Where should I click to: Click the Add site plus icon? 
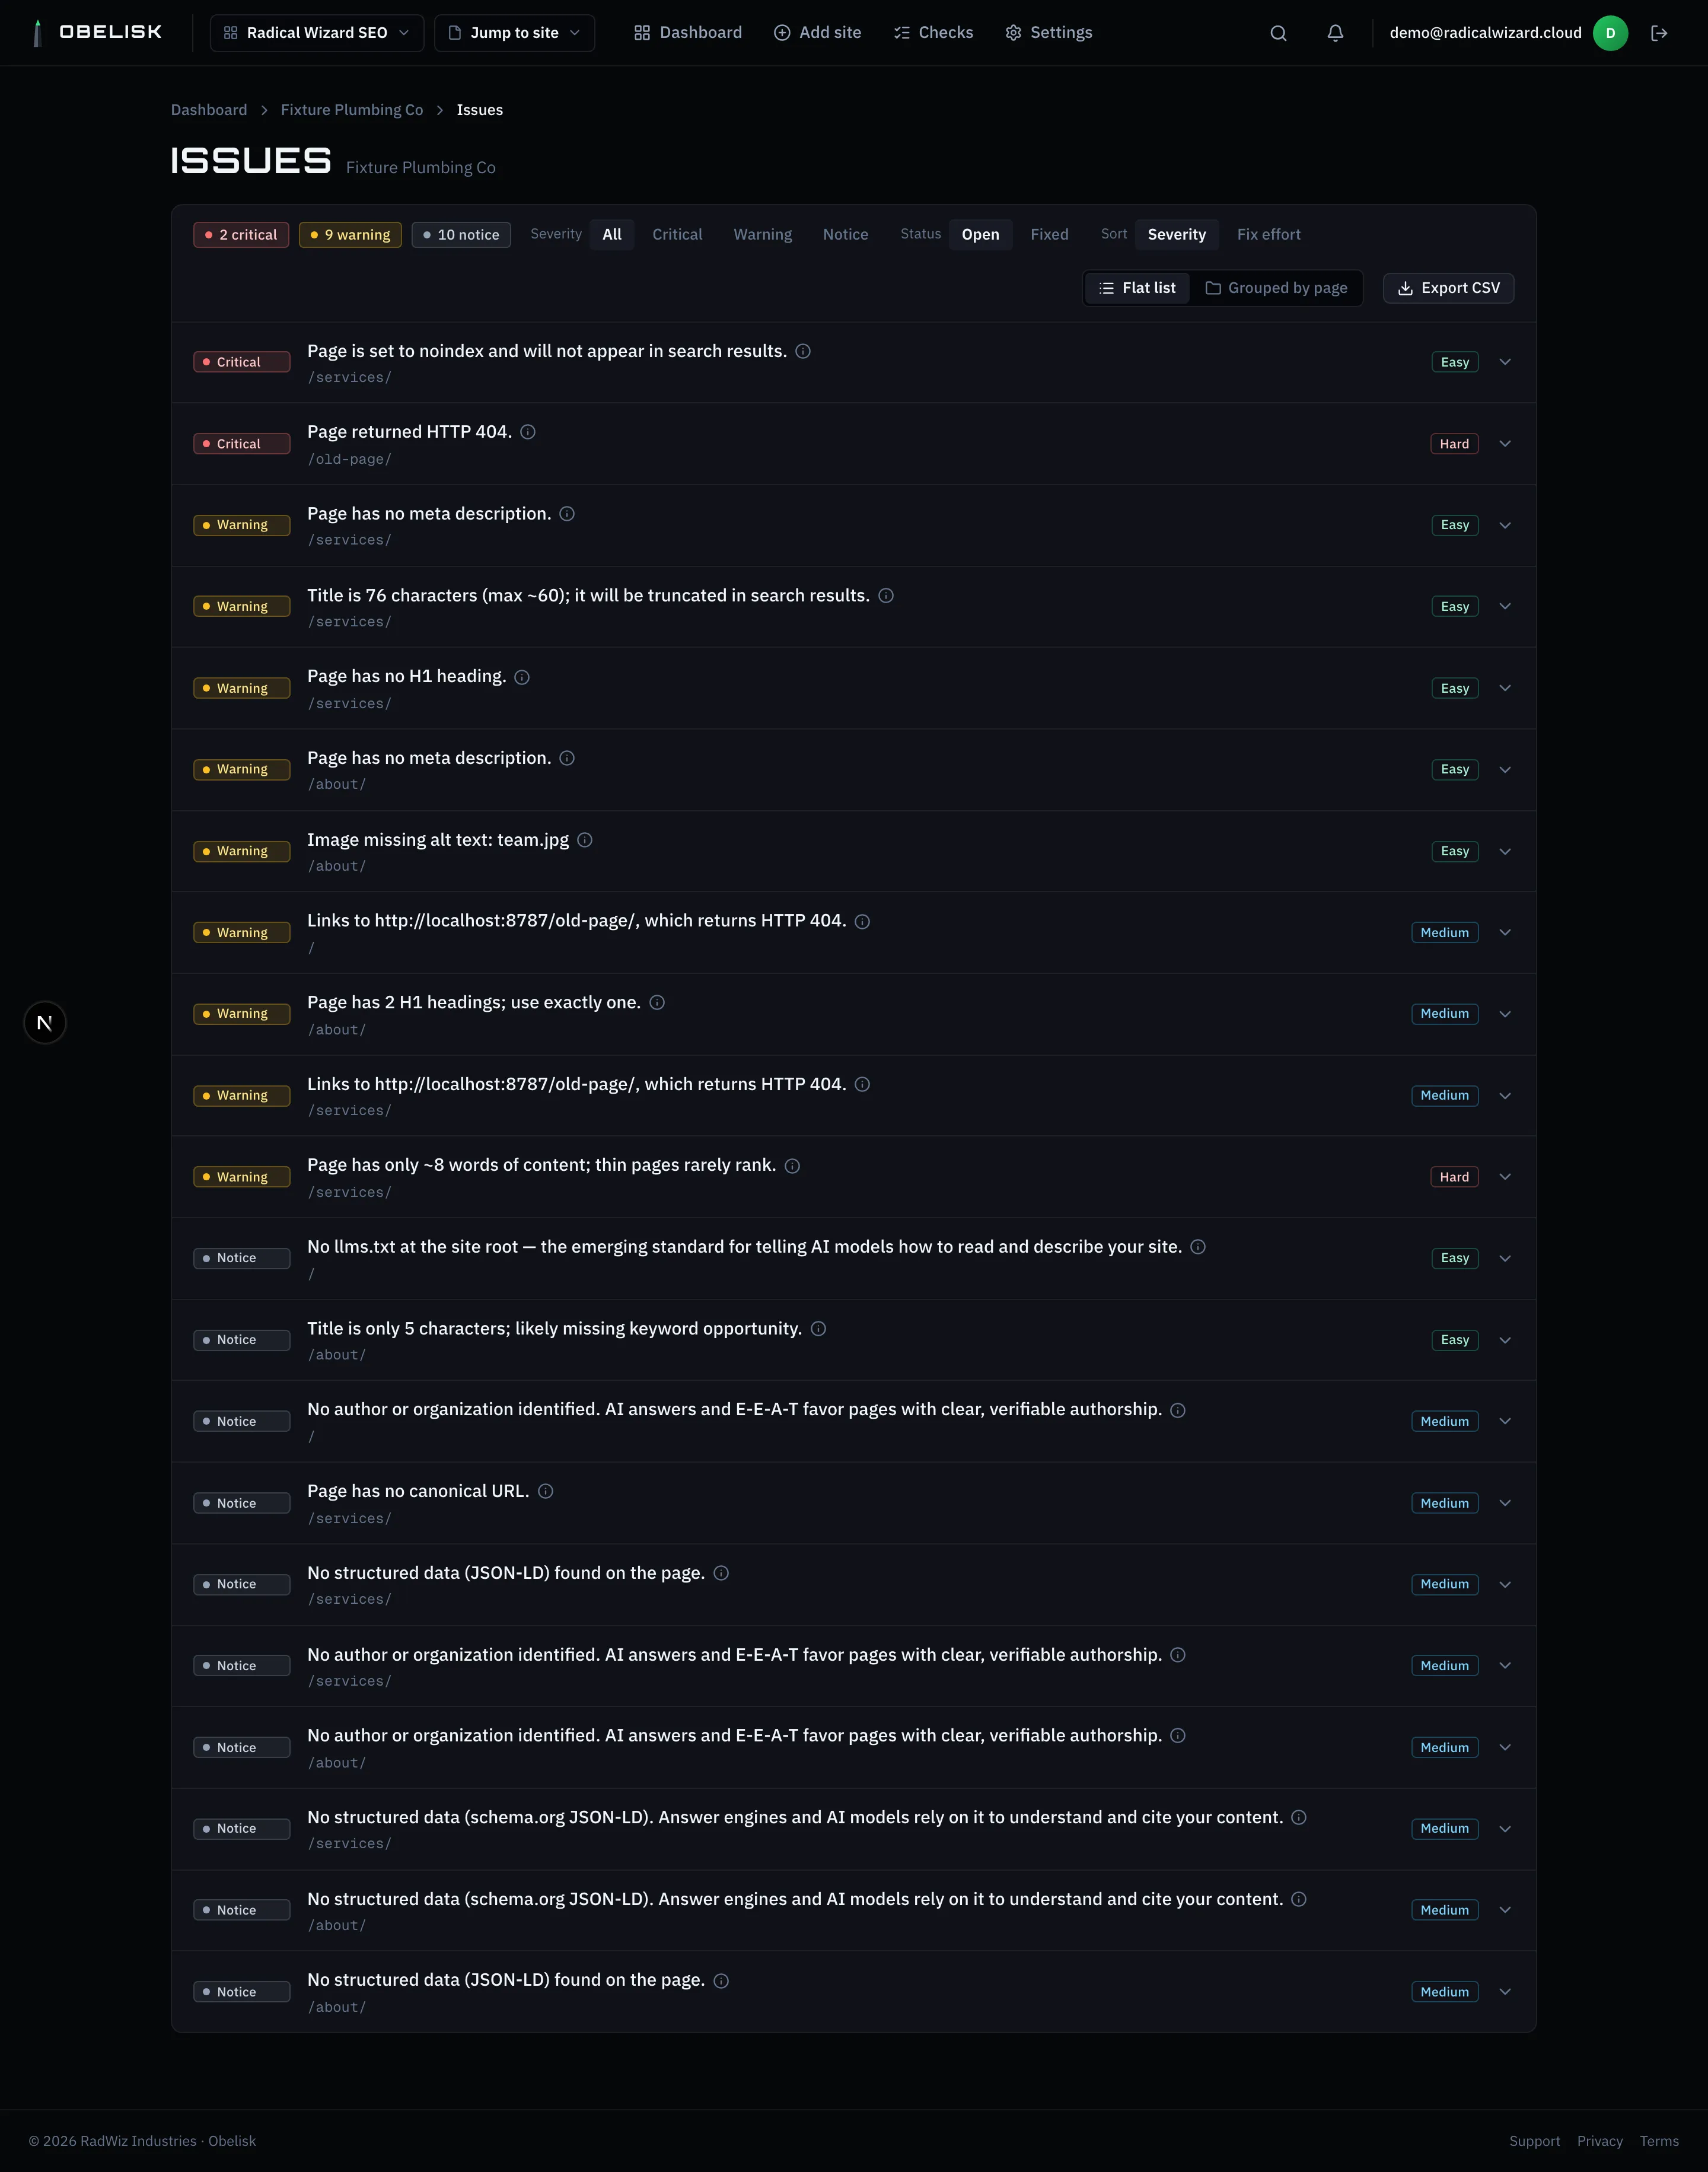(782, 33)
